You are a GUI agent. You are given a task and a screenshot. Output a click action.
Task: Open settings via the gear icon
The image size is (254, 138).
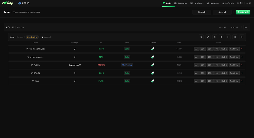pos(238,3)
